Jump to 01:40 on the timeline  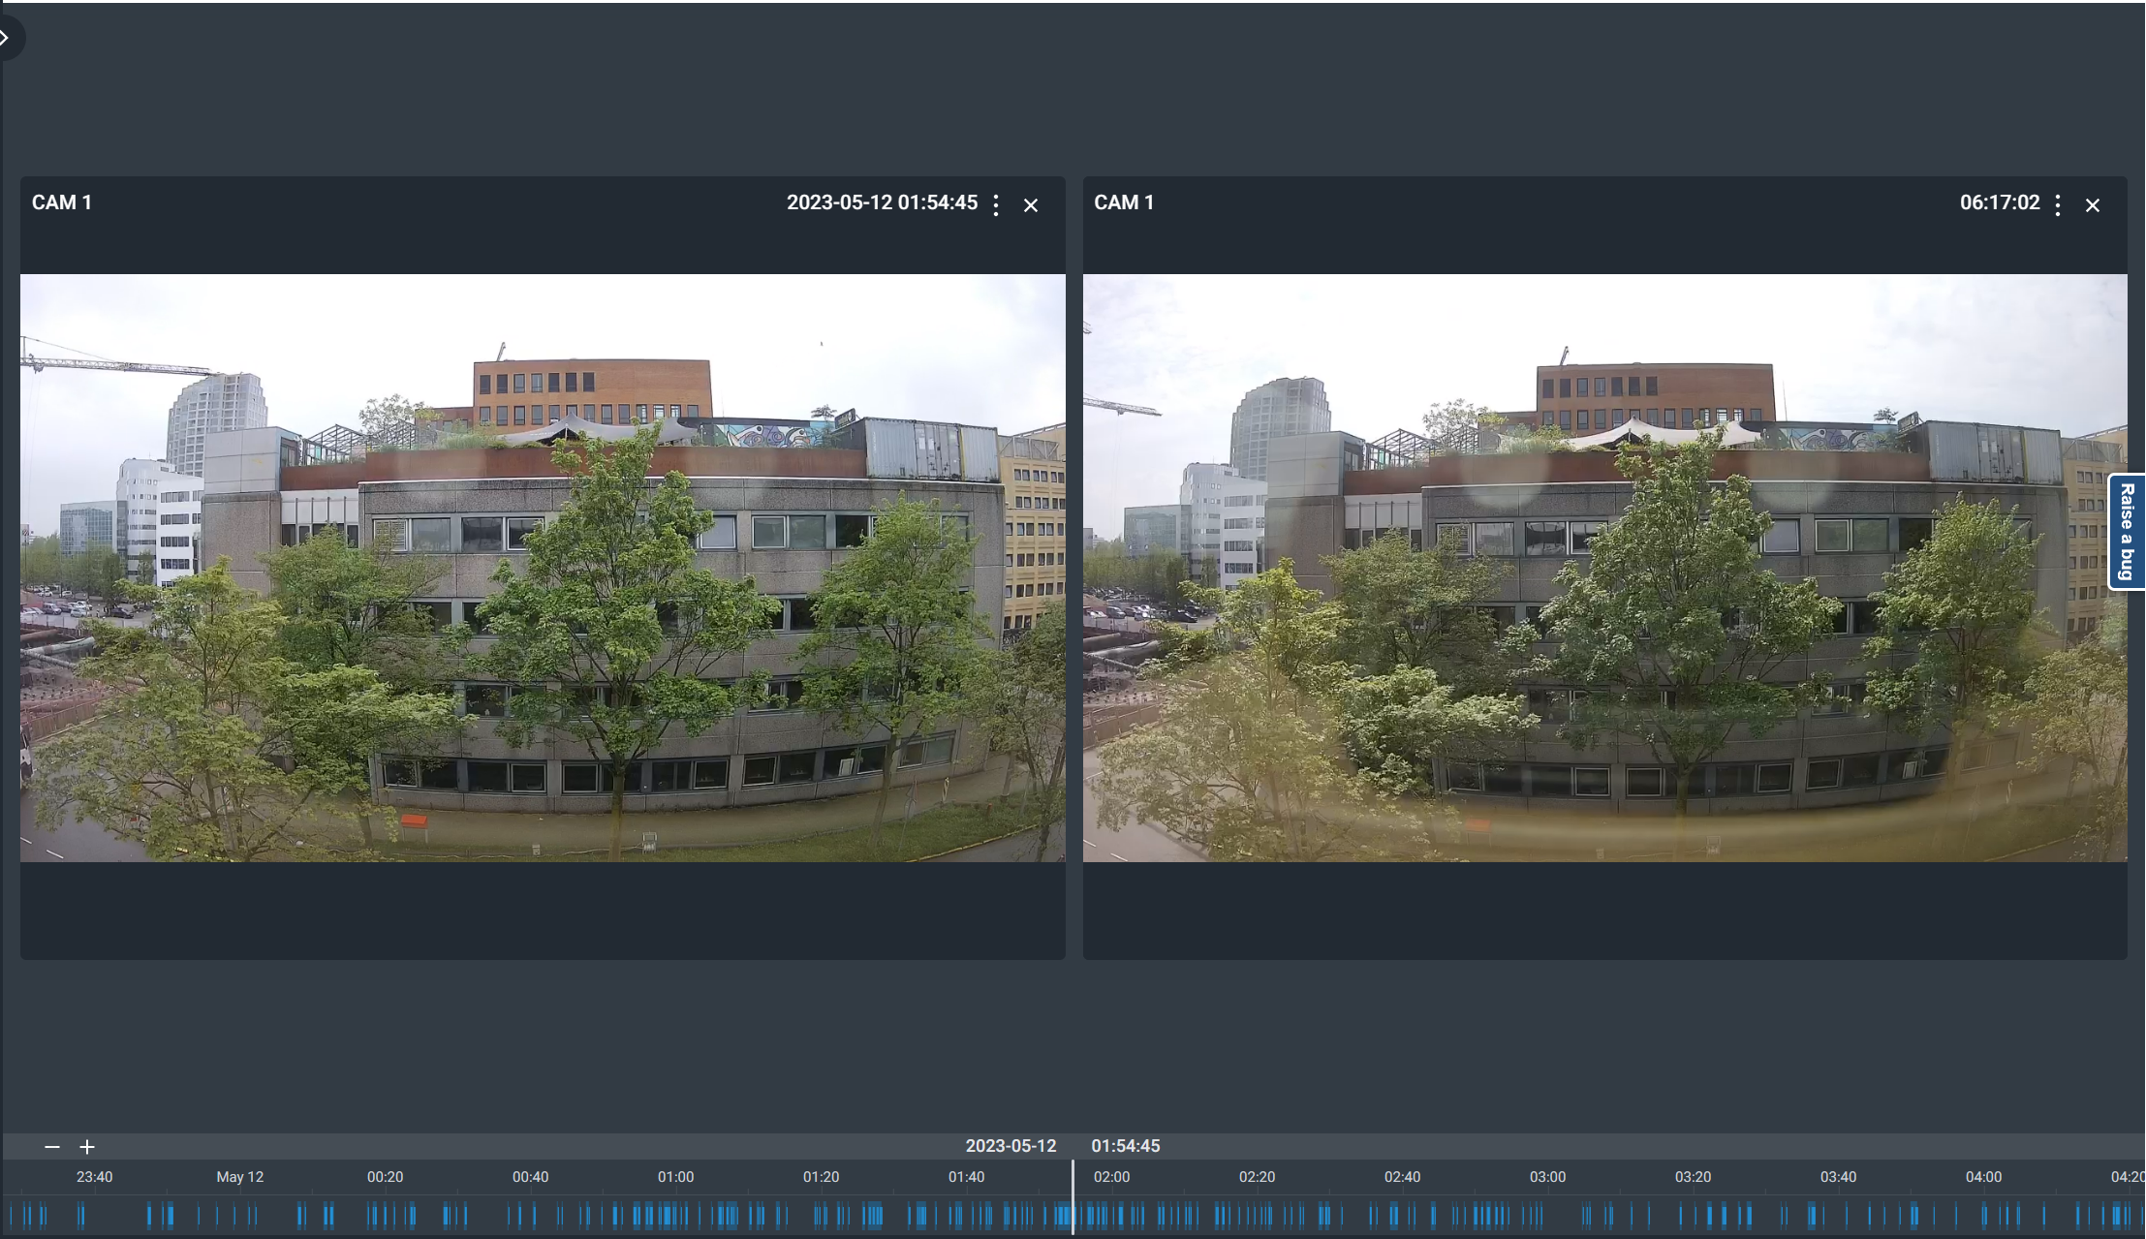[x=966, y=1177]
